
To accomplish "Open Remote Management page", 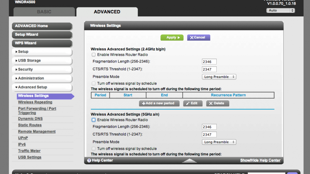I will (x=37, y=131).
